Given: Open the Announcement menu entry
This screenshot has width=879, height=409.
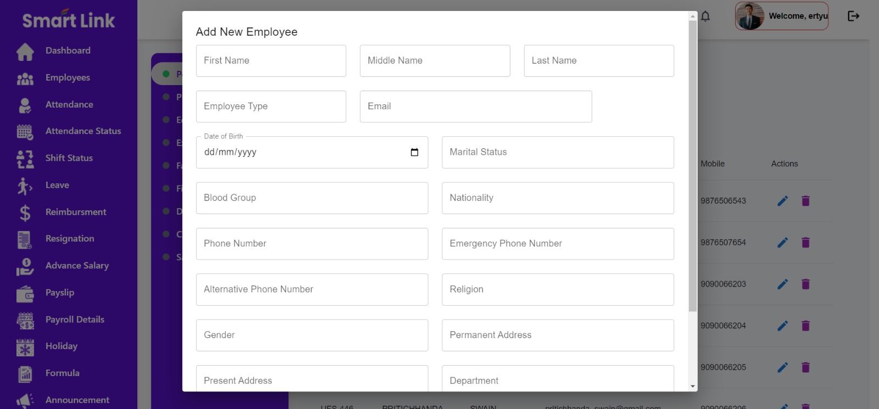Looking at the screenshot, I should click(x=77, y=400).
